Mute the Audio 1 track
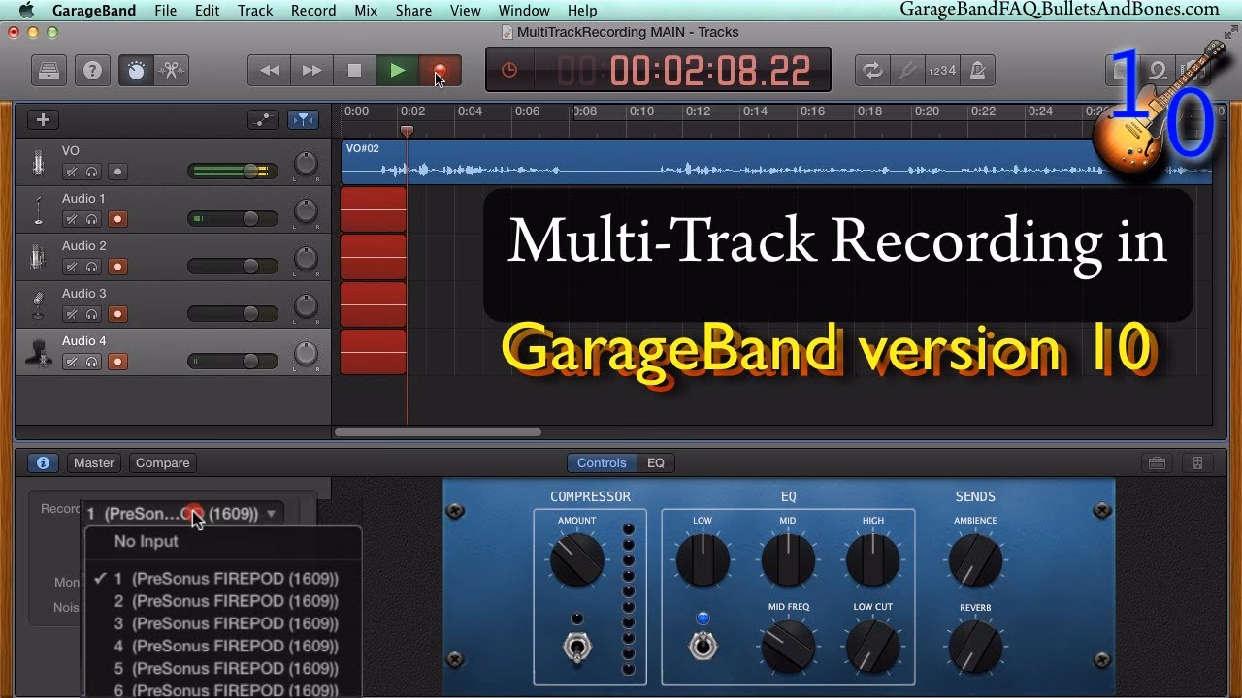This screenshot has width=1242, height=698. [x=70, y=219]
